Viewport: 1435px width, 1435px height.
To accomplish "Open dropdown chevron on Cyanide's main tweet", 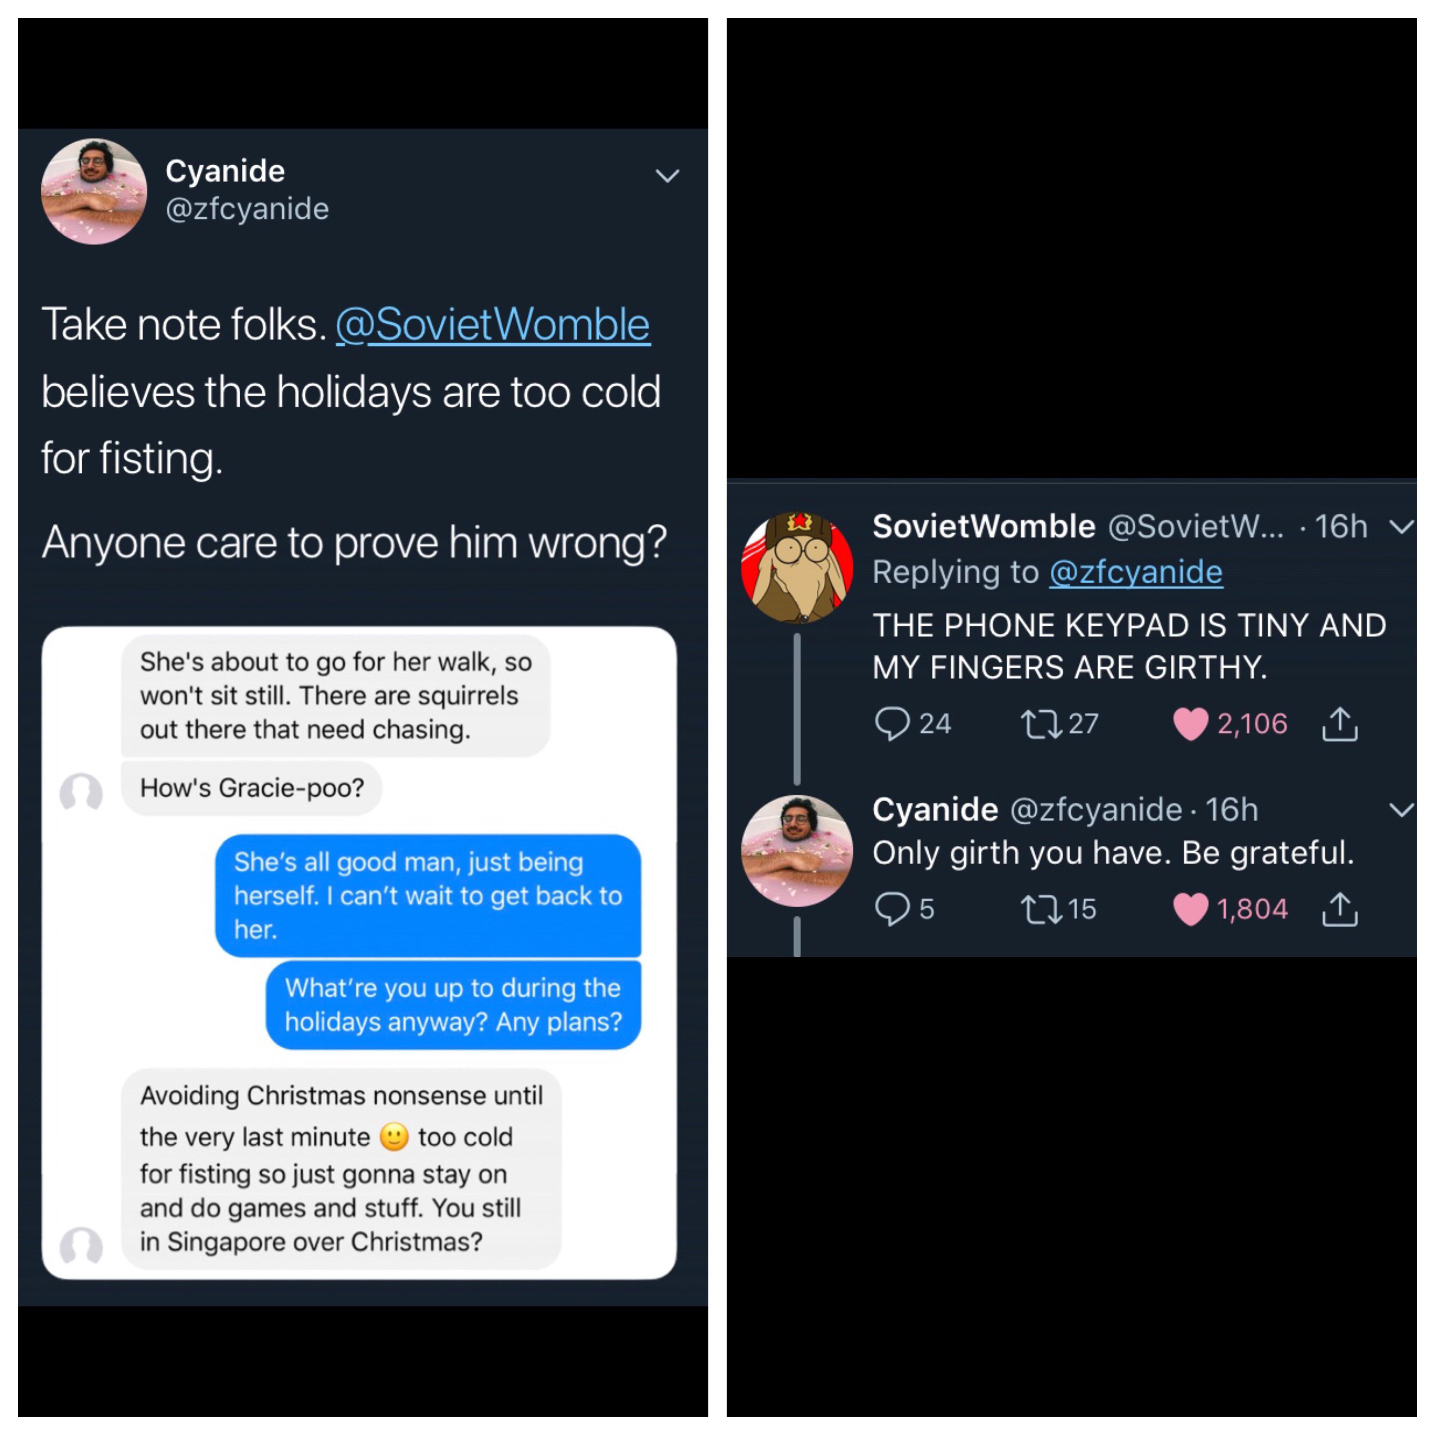I will coord(667,176).
